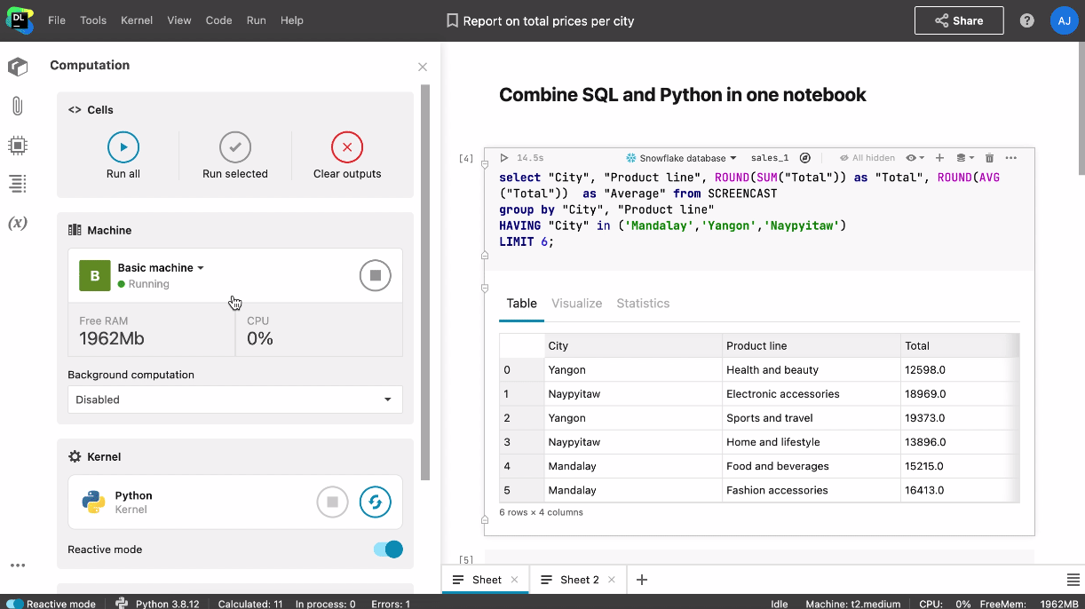Screen dimensions: 1085x609
Task: Open the database cell-type dropdown
Action: (x=965, y=158)
